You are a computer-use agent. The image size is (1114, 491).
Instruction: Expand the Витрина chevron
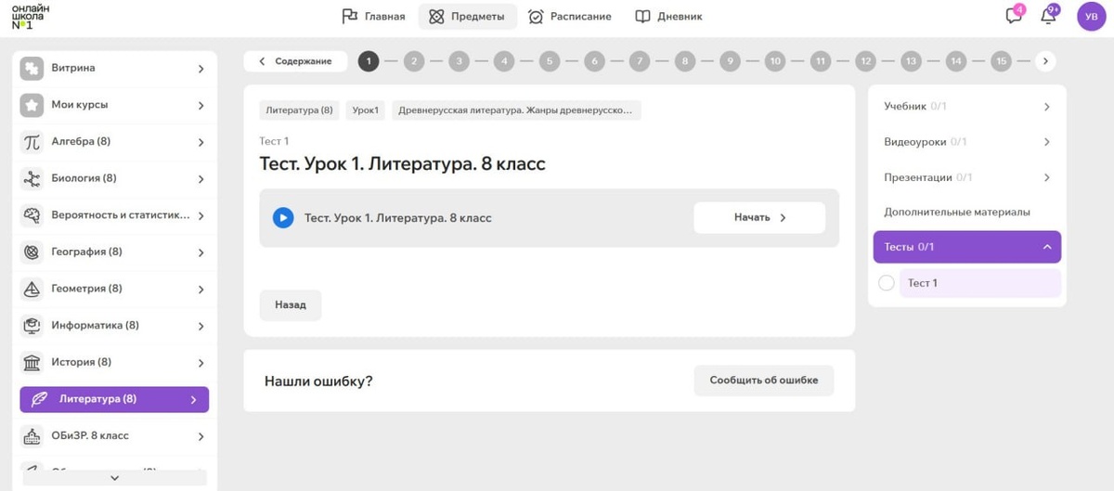pos(201,69)
